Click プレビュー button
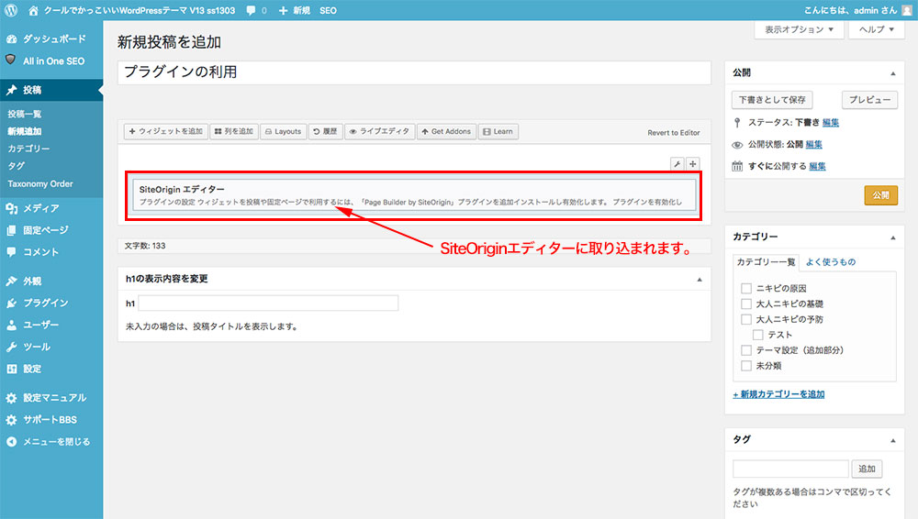The height and width of the screenshot is (519, 918). (869, 100)
